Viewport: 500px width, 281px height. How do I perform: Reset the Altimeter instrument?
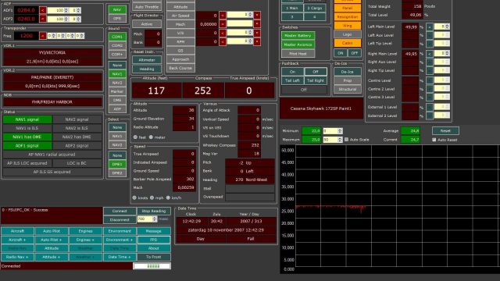147,60
